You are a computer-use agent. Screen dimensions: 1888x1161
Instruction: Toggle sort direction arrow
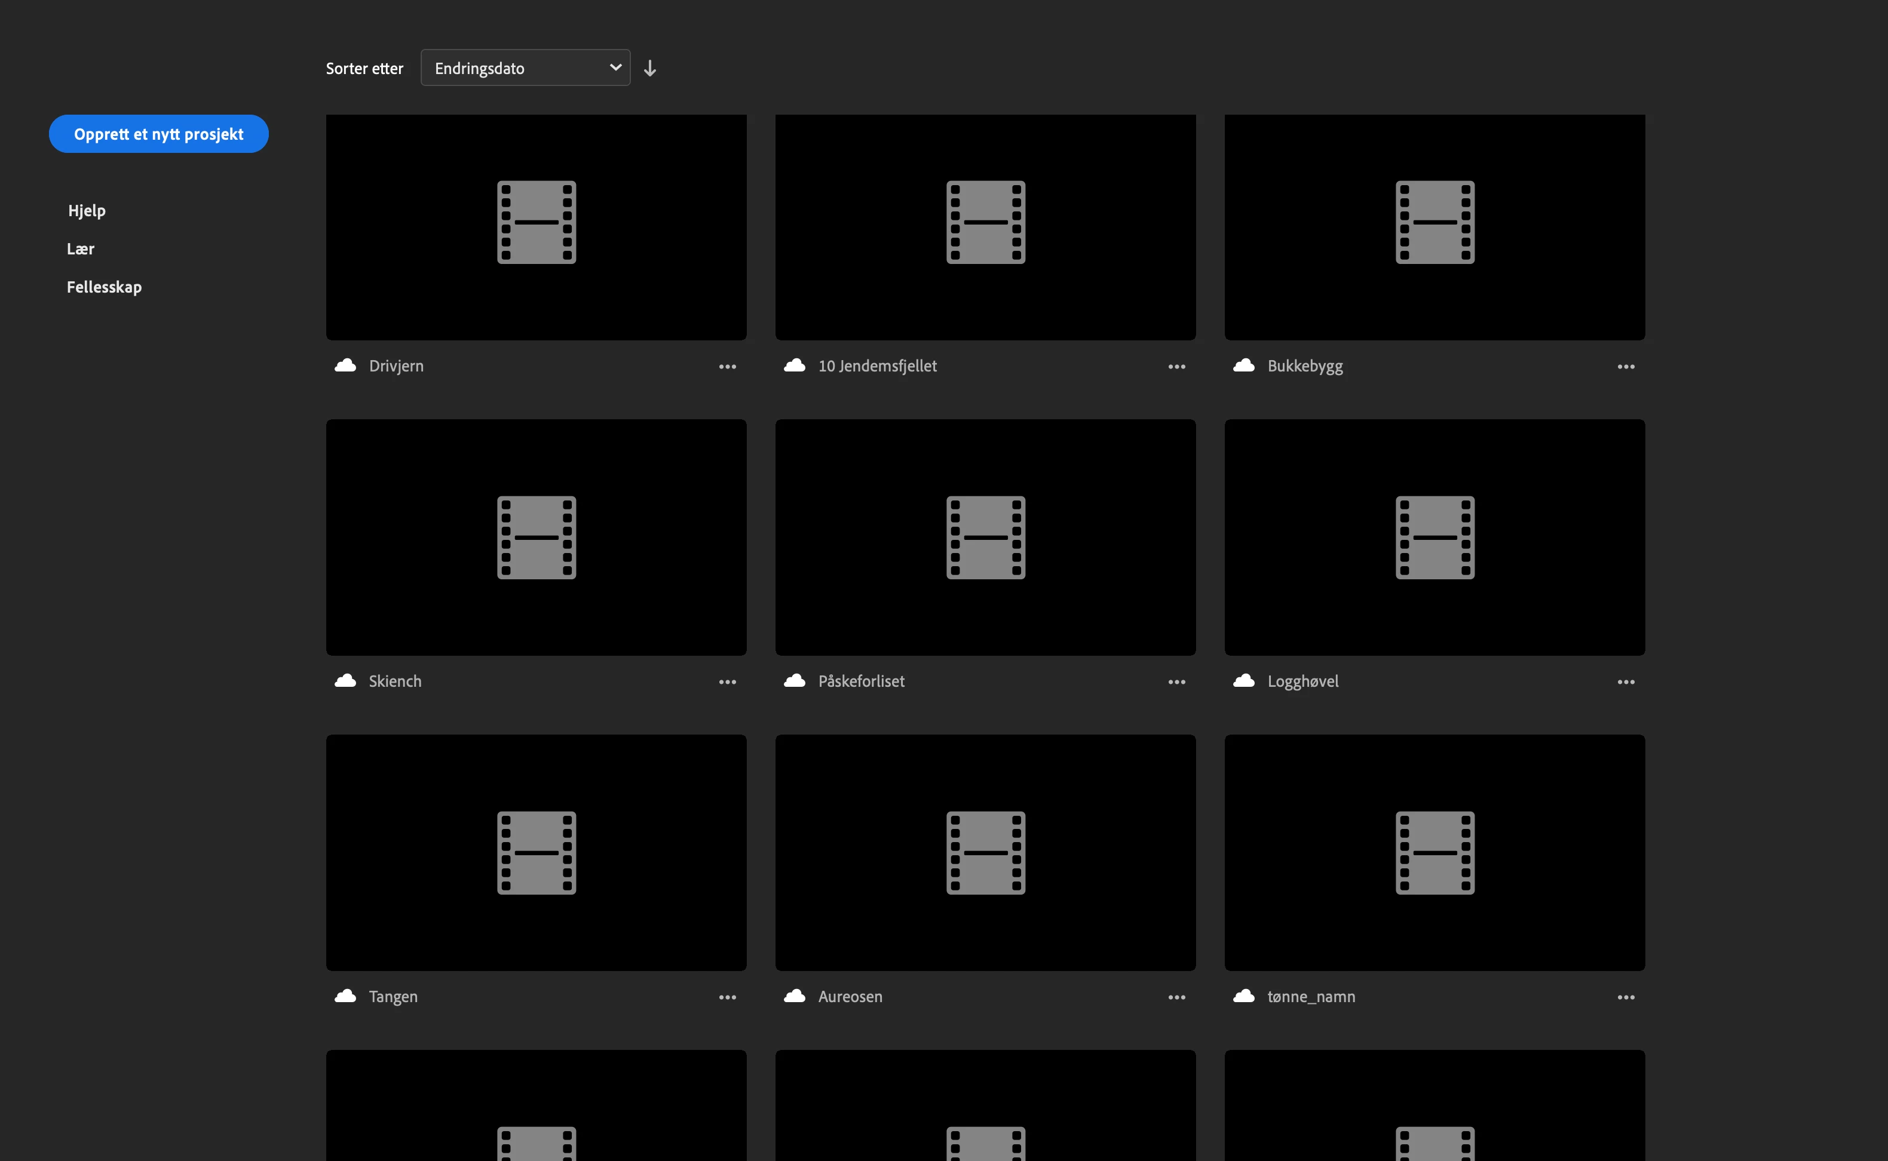[x=650, y=68]
